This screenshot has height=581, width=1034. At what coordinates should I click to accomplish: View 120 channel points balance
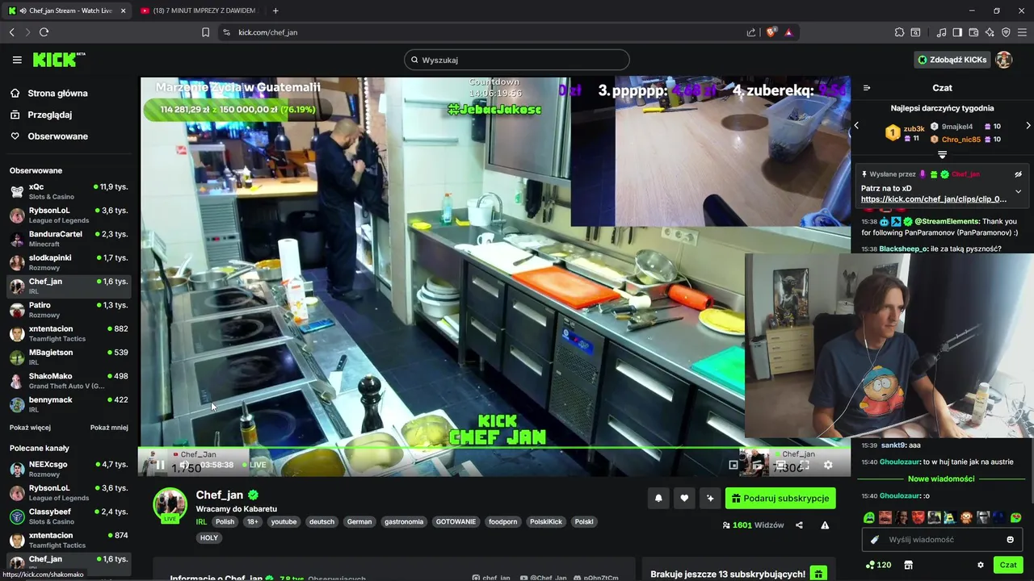(878, 565)
